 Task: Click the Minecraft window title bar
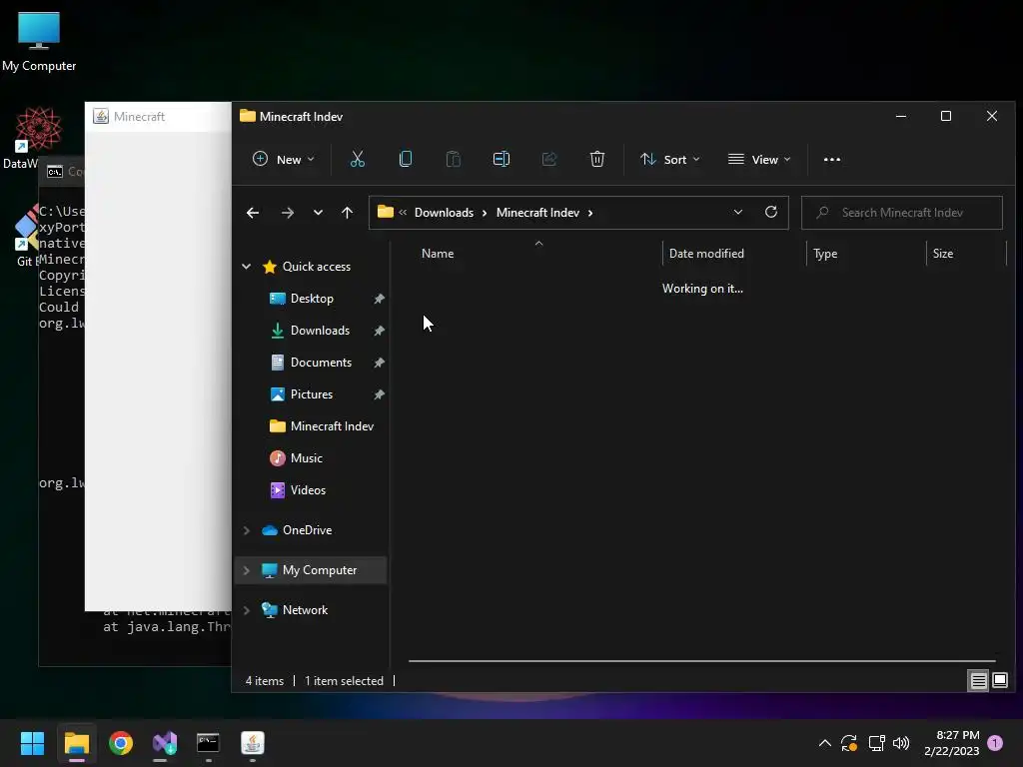click(x=159, y=117)
